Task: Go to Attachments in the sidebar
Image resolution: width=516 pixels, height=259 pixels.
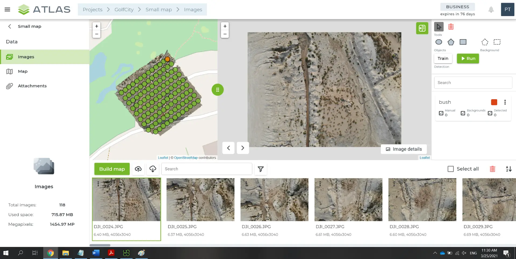Action: [32, 86]
